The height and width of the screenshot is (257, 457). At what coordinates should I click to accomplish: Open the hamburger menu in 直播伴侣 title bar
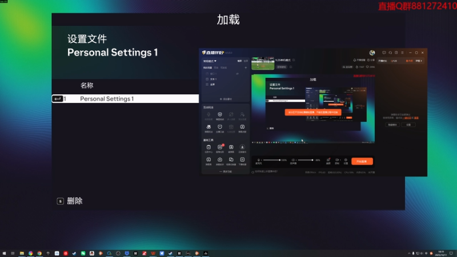402,53
